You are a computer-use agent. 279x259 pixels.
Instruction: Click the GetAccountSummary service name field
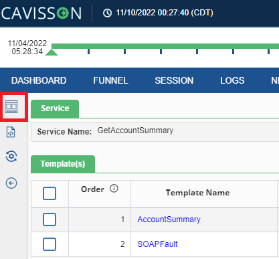point(135,131)
